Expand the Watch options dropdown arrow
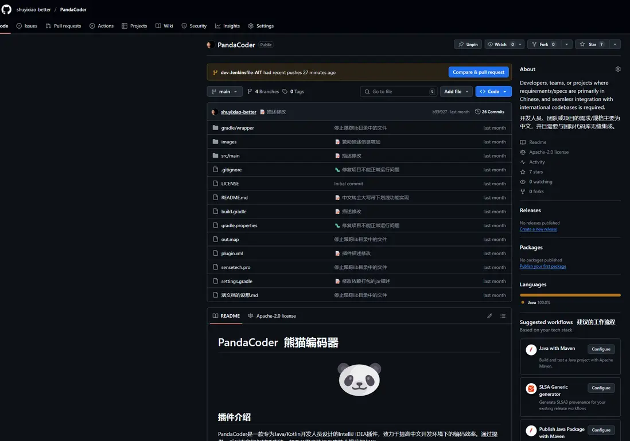This screenshot has height=441, width=630. [x=520, y=44]
